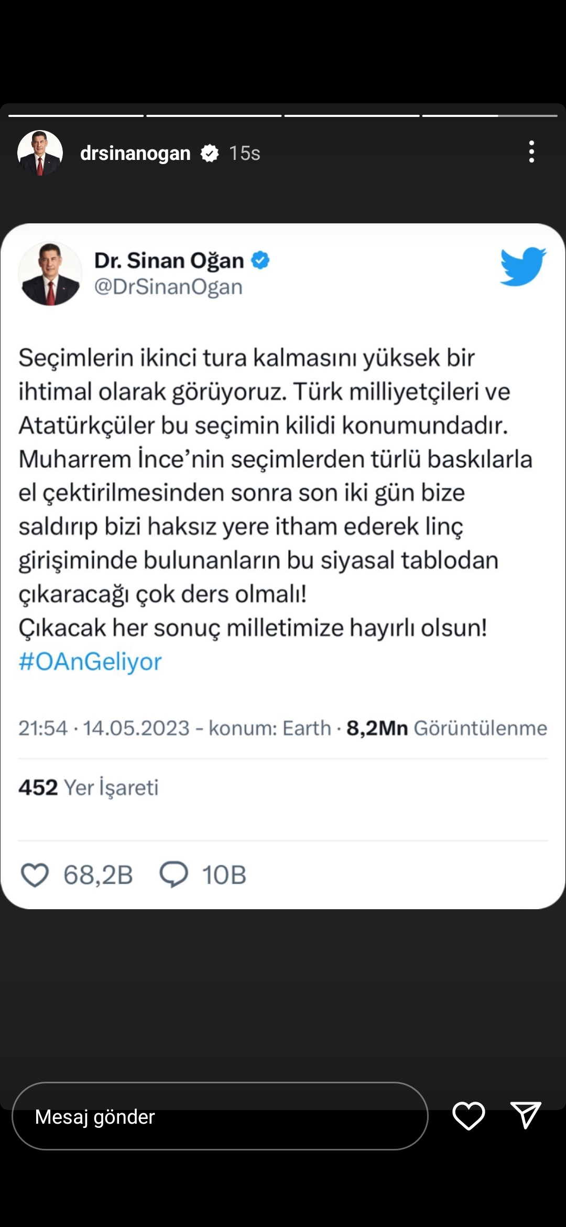Viewport: 566px width, 1227px height.
Task: Tap the tweet's heart like icon
Action: [x=35, y=875]
